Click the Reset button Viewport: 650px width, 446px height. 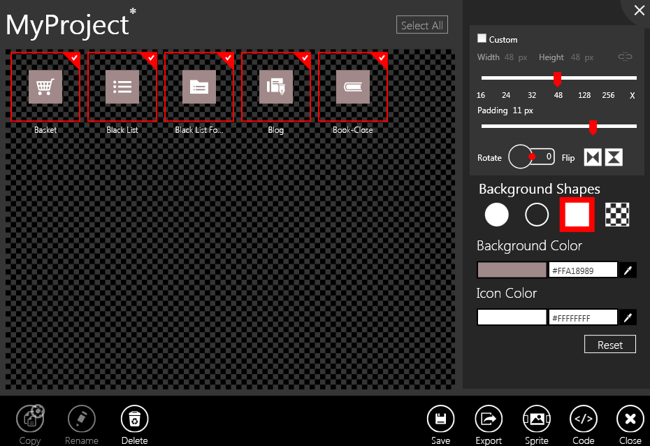click(x=609, y=345)
